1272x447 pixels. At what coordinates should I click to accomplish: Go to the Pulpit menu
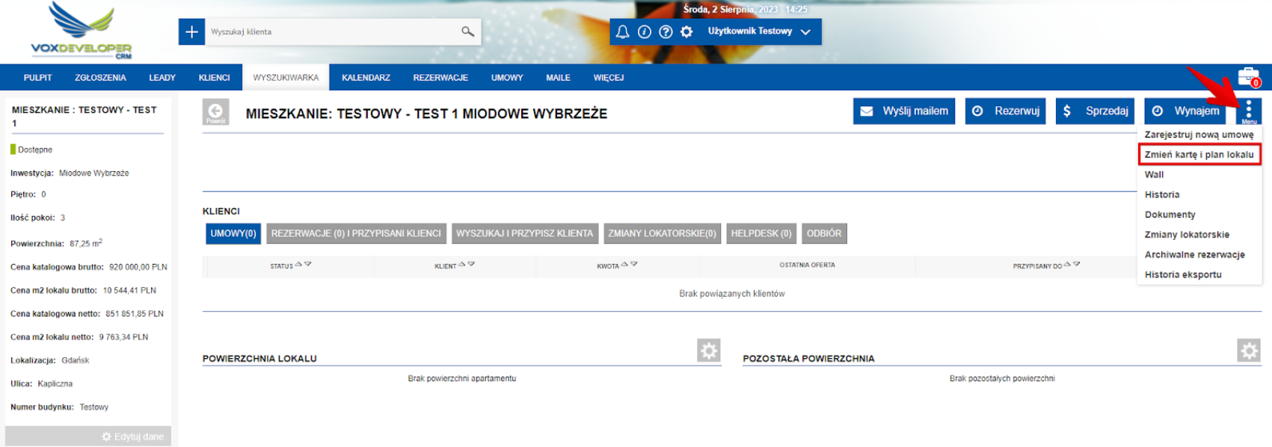pos(37,78)
